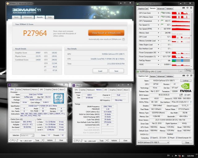198x158 pixels.
Task: Click the GPU Core Clock red sensor graph
Action: 181,13
